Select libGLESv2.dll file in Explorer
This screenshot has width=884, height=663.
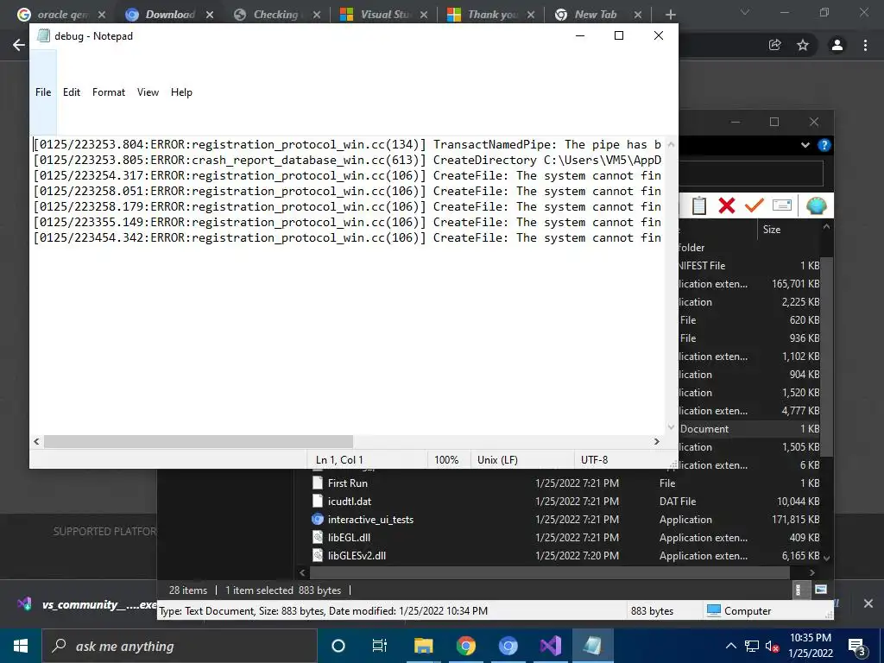pos(357,555)
